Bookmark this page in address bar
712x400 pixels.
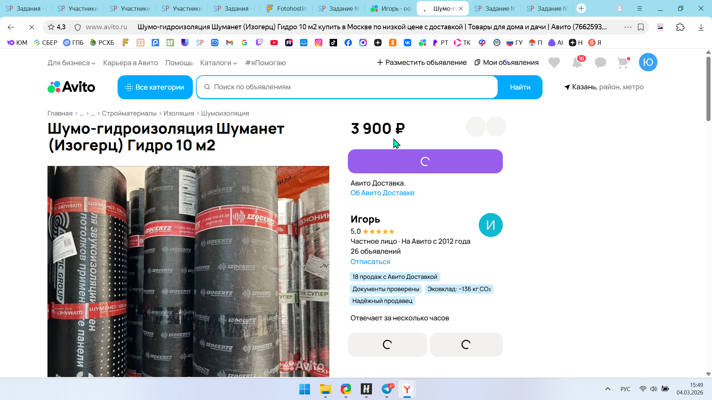pyautogui.click(x=641, y=27)
